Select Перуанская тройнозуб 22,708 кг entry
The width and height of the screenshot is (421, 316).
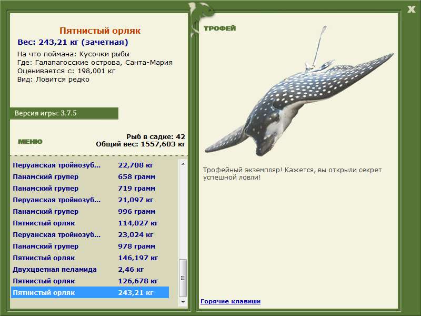[x=90, y=165]
